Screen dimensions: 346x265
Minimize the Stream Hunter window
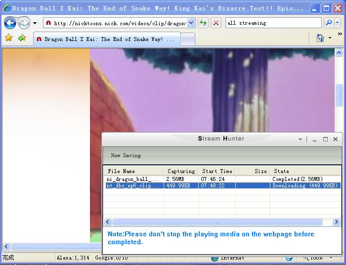[x=315, y=139]
